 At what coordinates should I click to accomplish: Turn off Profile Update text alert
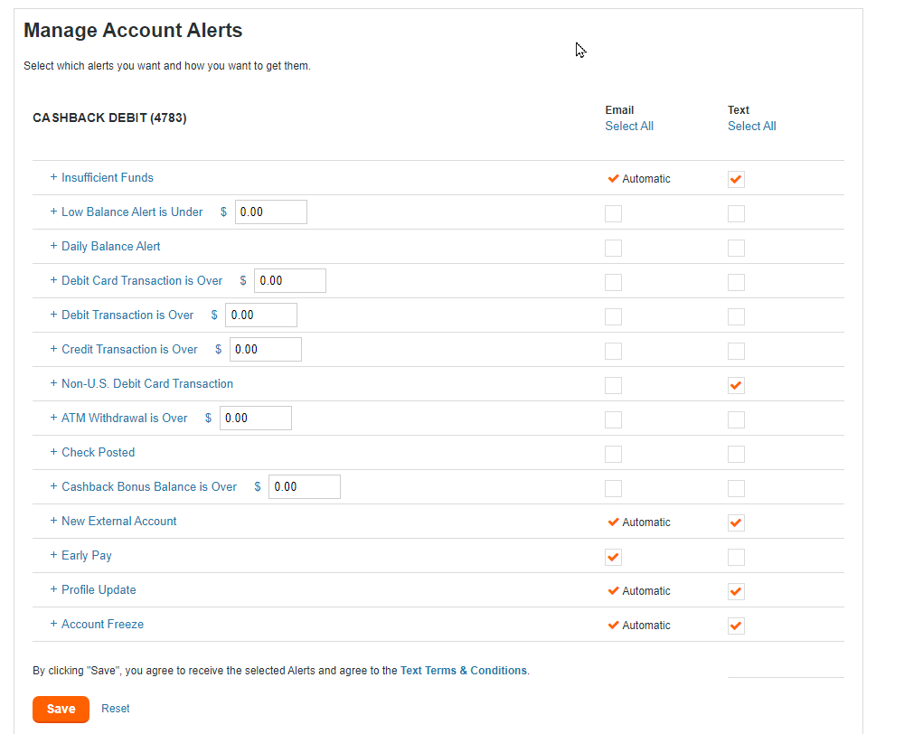[x=736, y=591]
